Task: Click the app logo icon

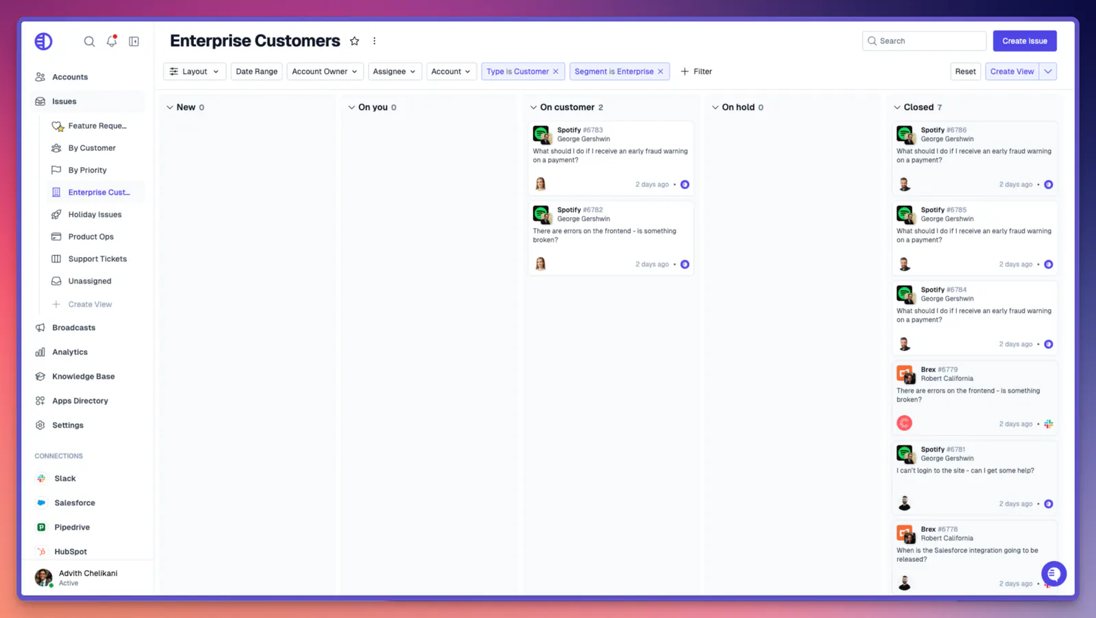Action: point(43,41)
